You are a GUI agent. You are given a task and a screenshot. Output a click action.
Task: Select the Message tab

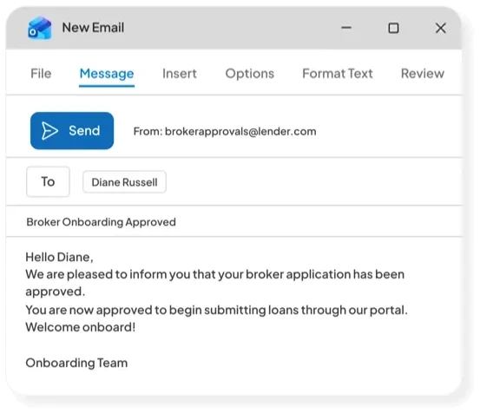[x=107, y=74]
